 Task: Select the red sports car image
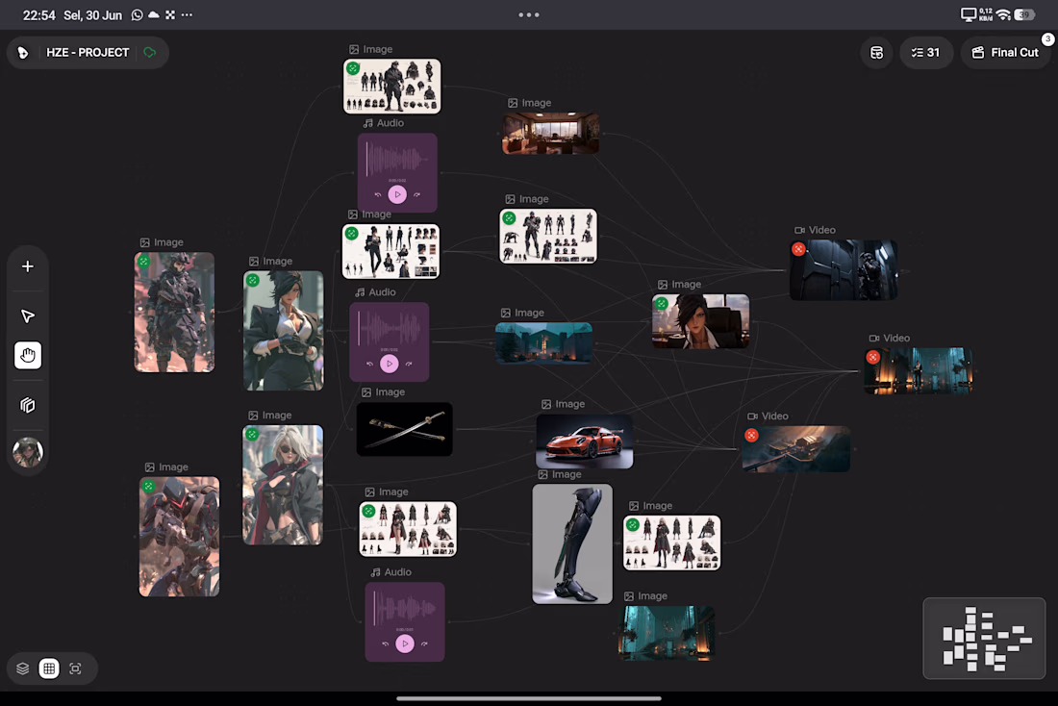click(585, 441)
